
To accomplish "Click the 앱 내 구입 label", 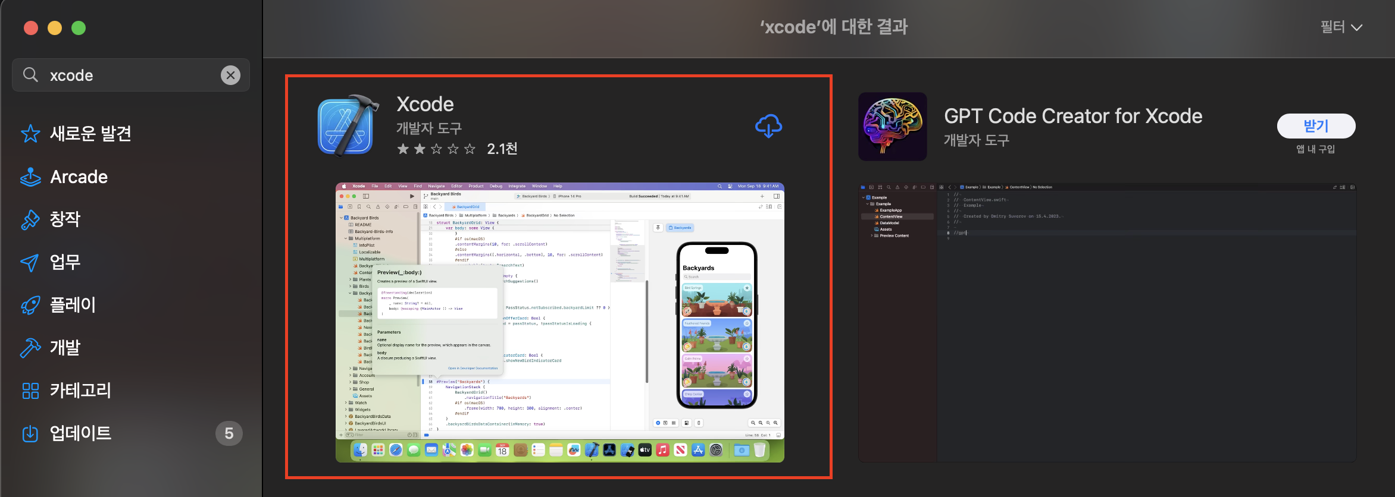I will tap(1316, 149).
